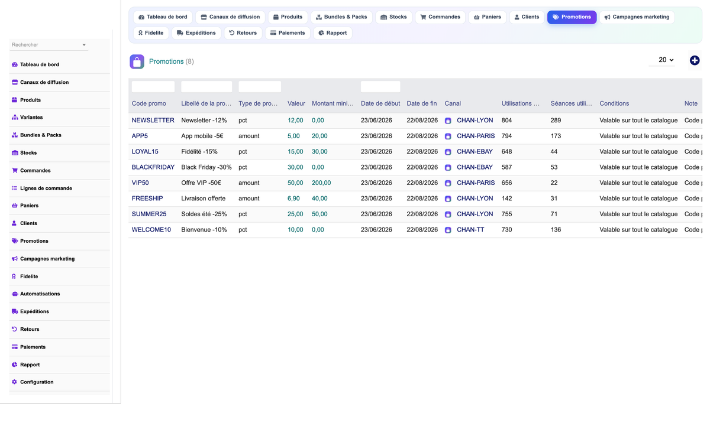Image resolution: width=710 pixels, height=439 pixels.
Task: Click sidebar Clients person icon
Action: (x=15, y=223)
